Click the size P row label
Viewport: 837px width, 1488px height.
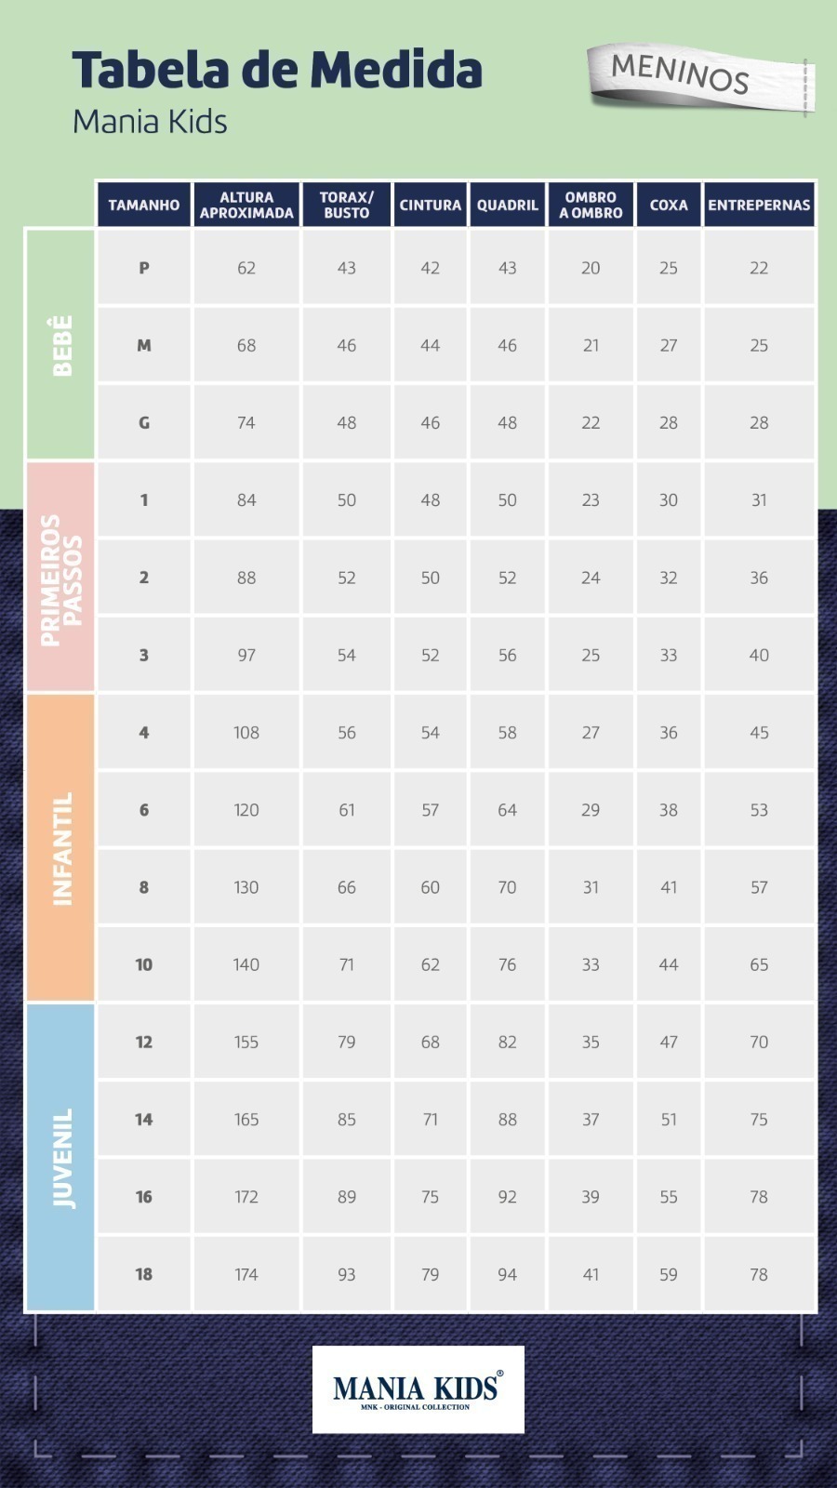click(x=144, y=268)
